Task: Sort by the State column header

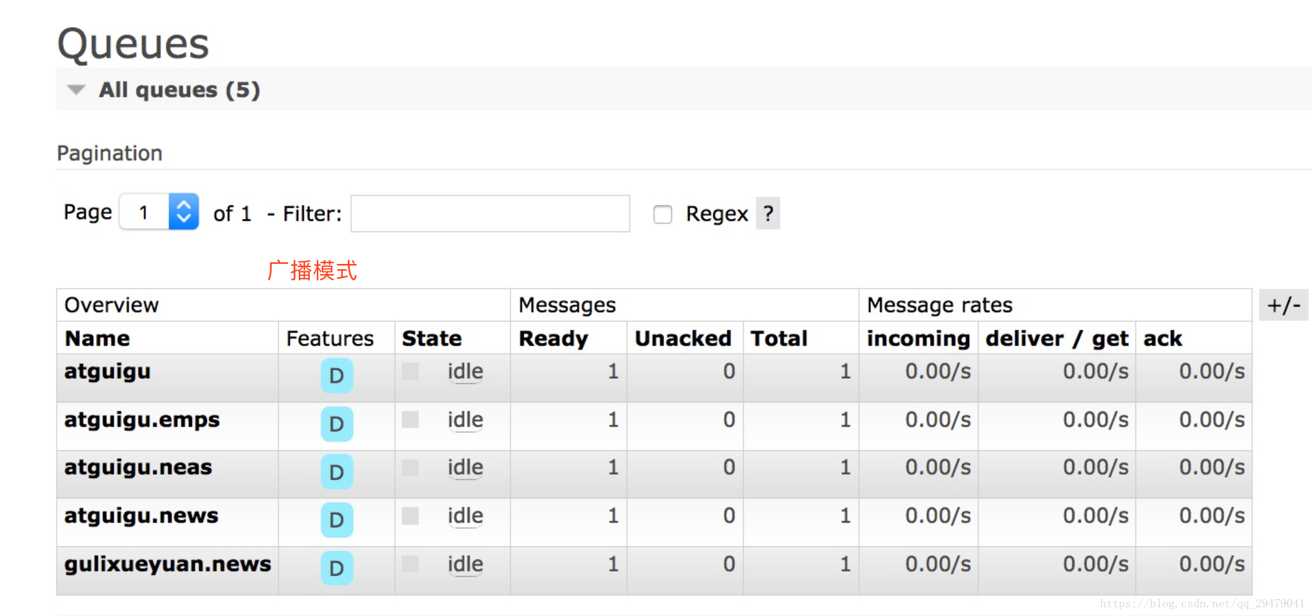Action: tap(432, 338)
